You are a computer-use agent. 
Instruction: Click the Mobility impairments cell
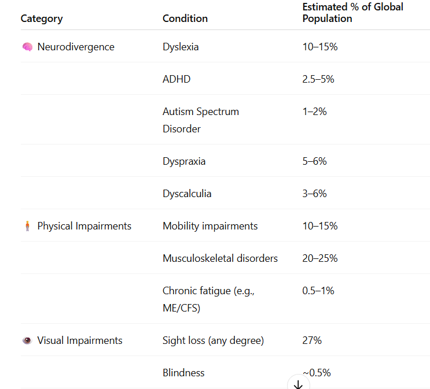210,226
